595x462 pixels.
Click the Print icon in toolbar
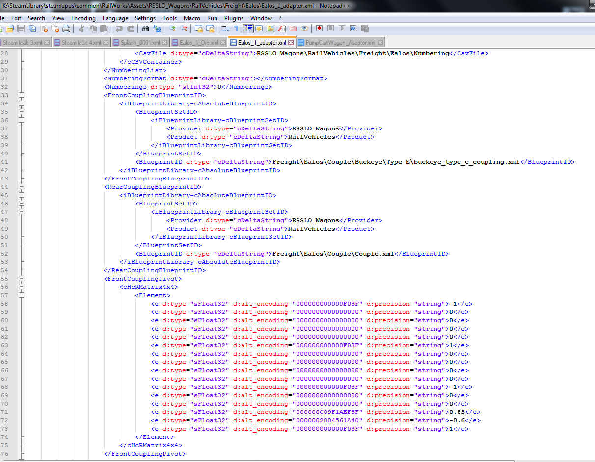click(x=66, y=29)
